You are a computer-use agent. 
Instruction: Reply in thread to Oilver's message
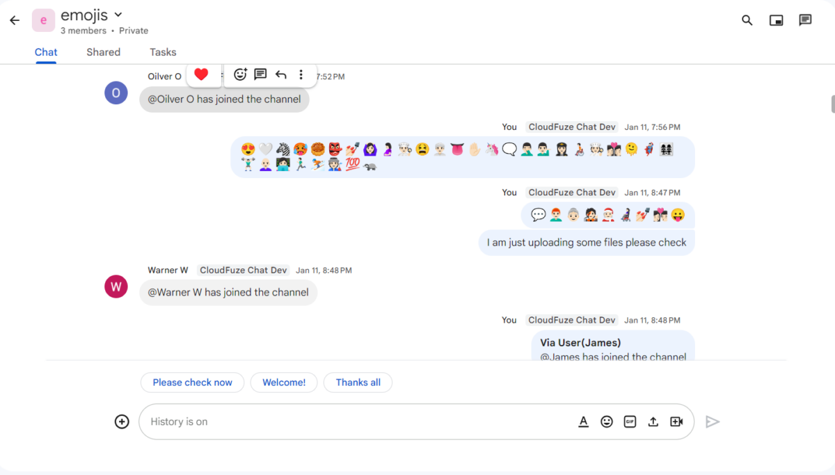click(260, 74)
